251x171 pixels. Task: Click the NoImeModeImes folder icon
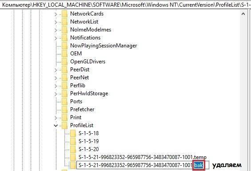pos(65,30)
